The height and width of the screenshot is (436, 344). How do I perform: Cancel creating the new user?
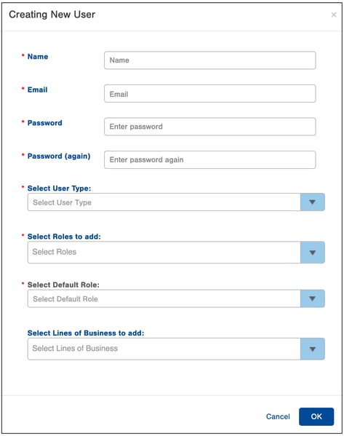point(278,416)
